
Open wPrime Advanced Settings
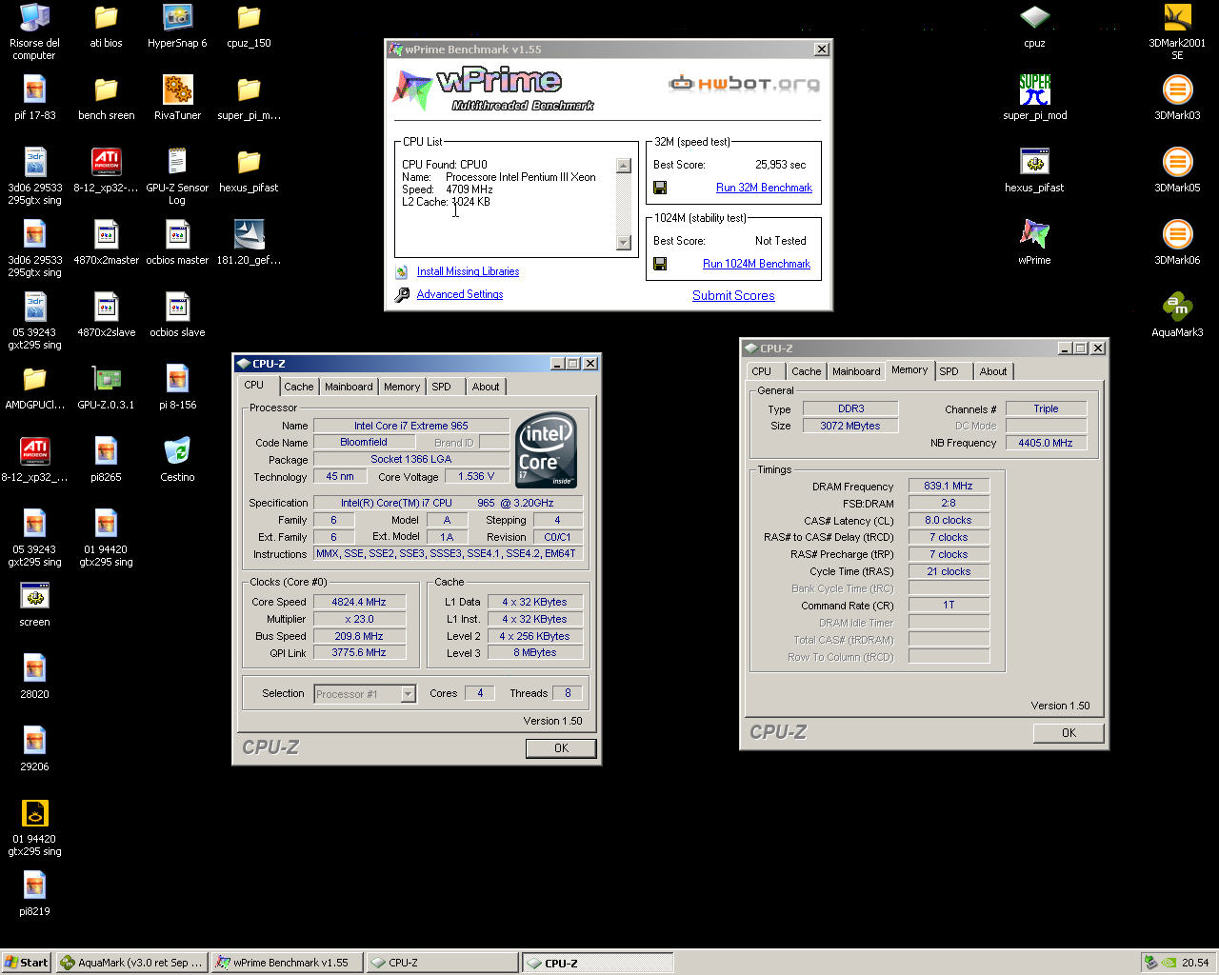tap(460, 294)
